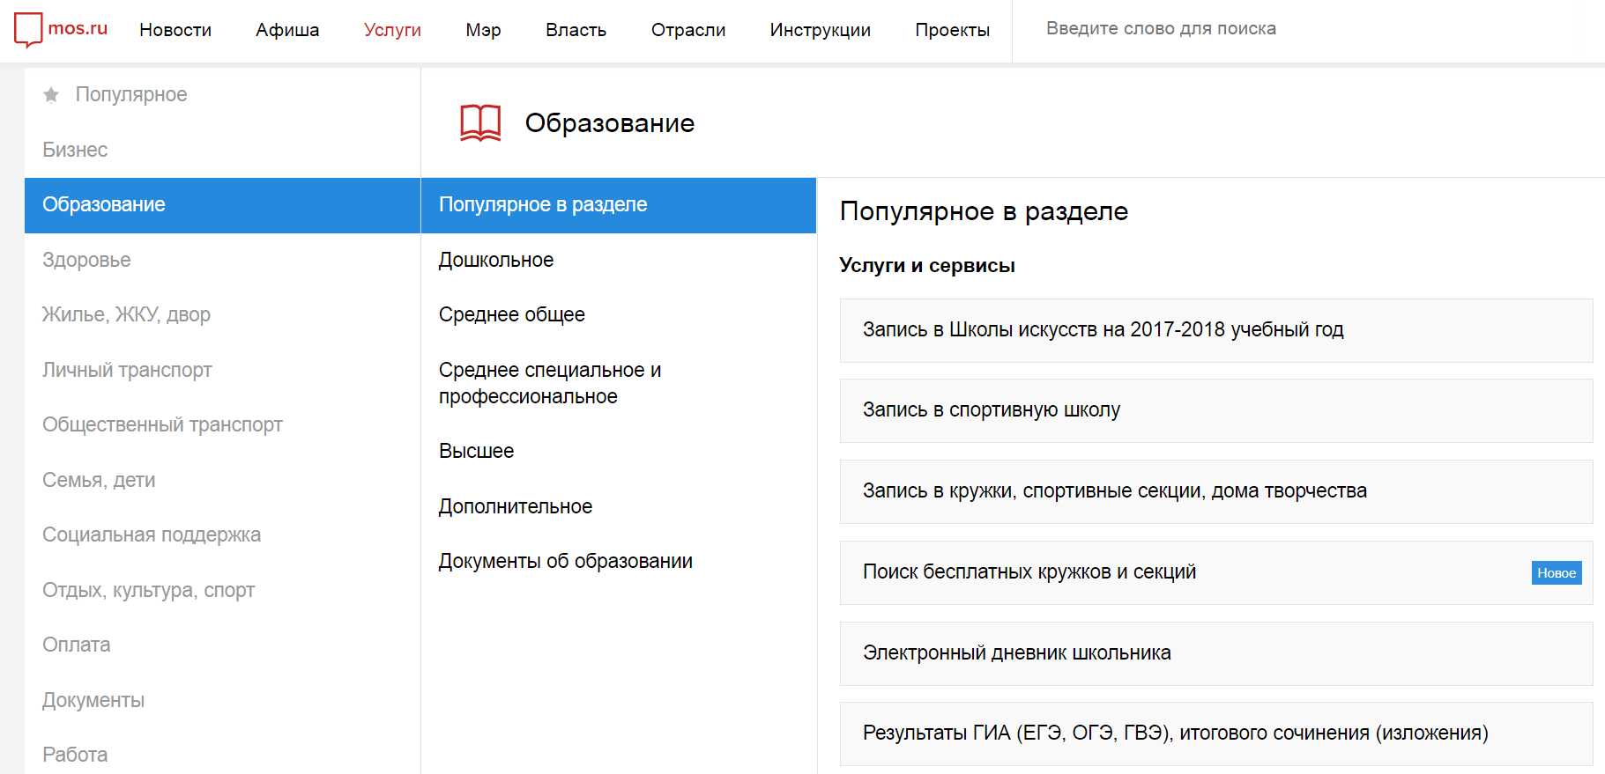Open Электронный дневник школьника service
1605x774 pixels.
[x=1216, y=653]
